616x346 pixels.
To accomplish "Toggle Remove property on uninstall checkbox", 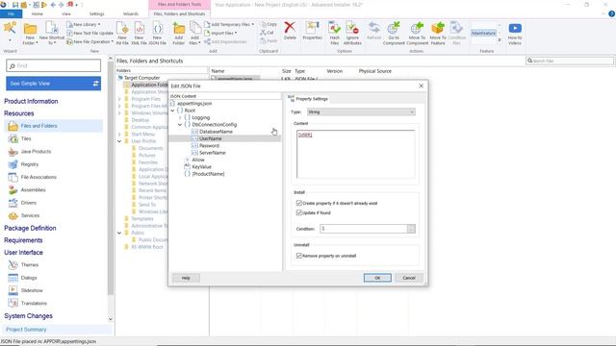I will [299, 256].
